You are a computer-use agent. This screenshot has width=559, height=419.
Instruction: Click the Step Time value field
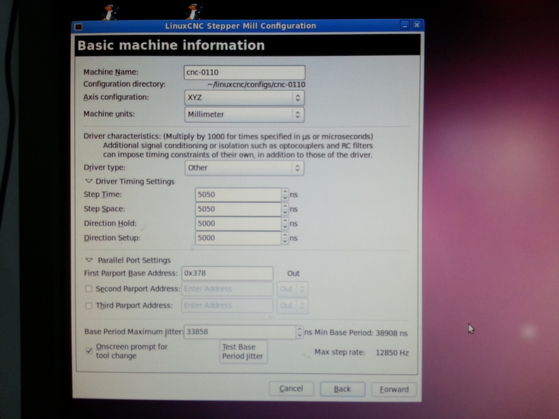(x=238, y=194)
